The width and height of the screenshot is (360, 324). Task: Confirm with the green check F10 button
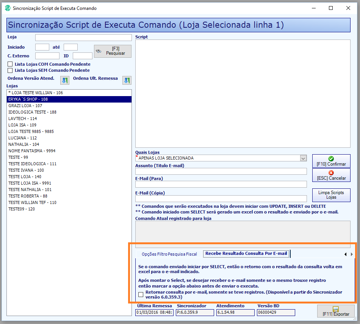coord(331,161)
